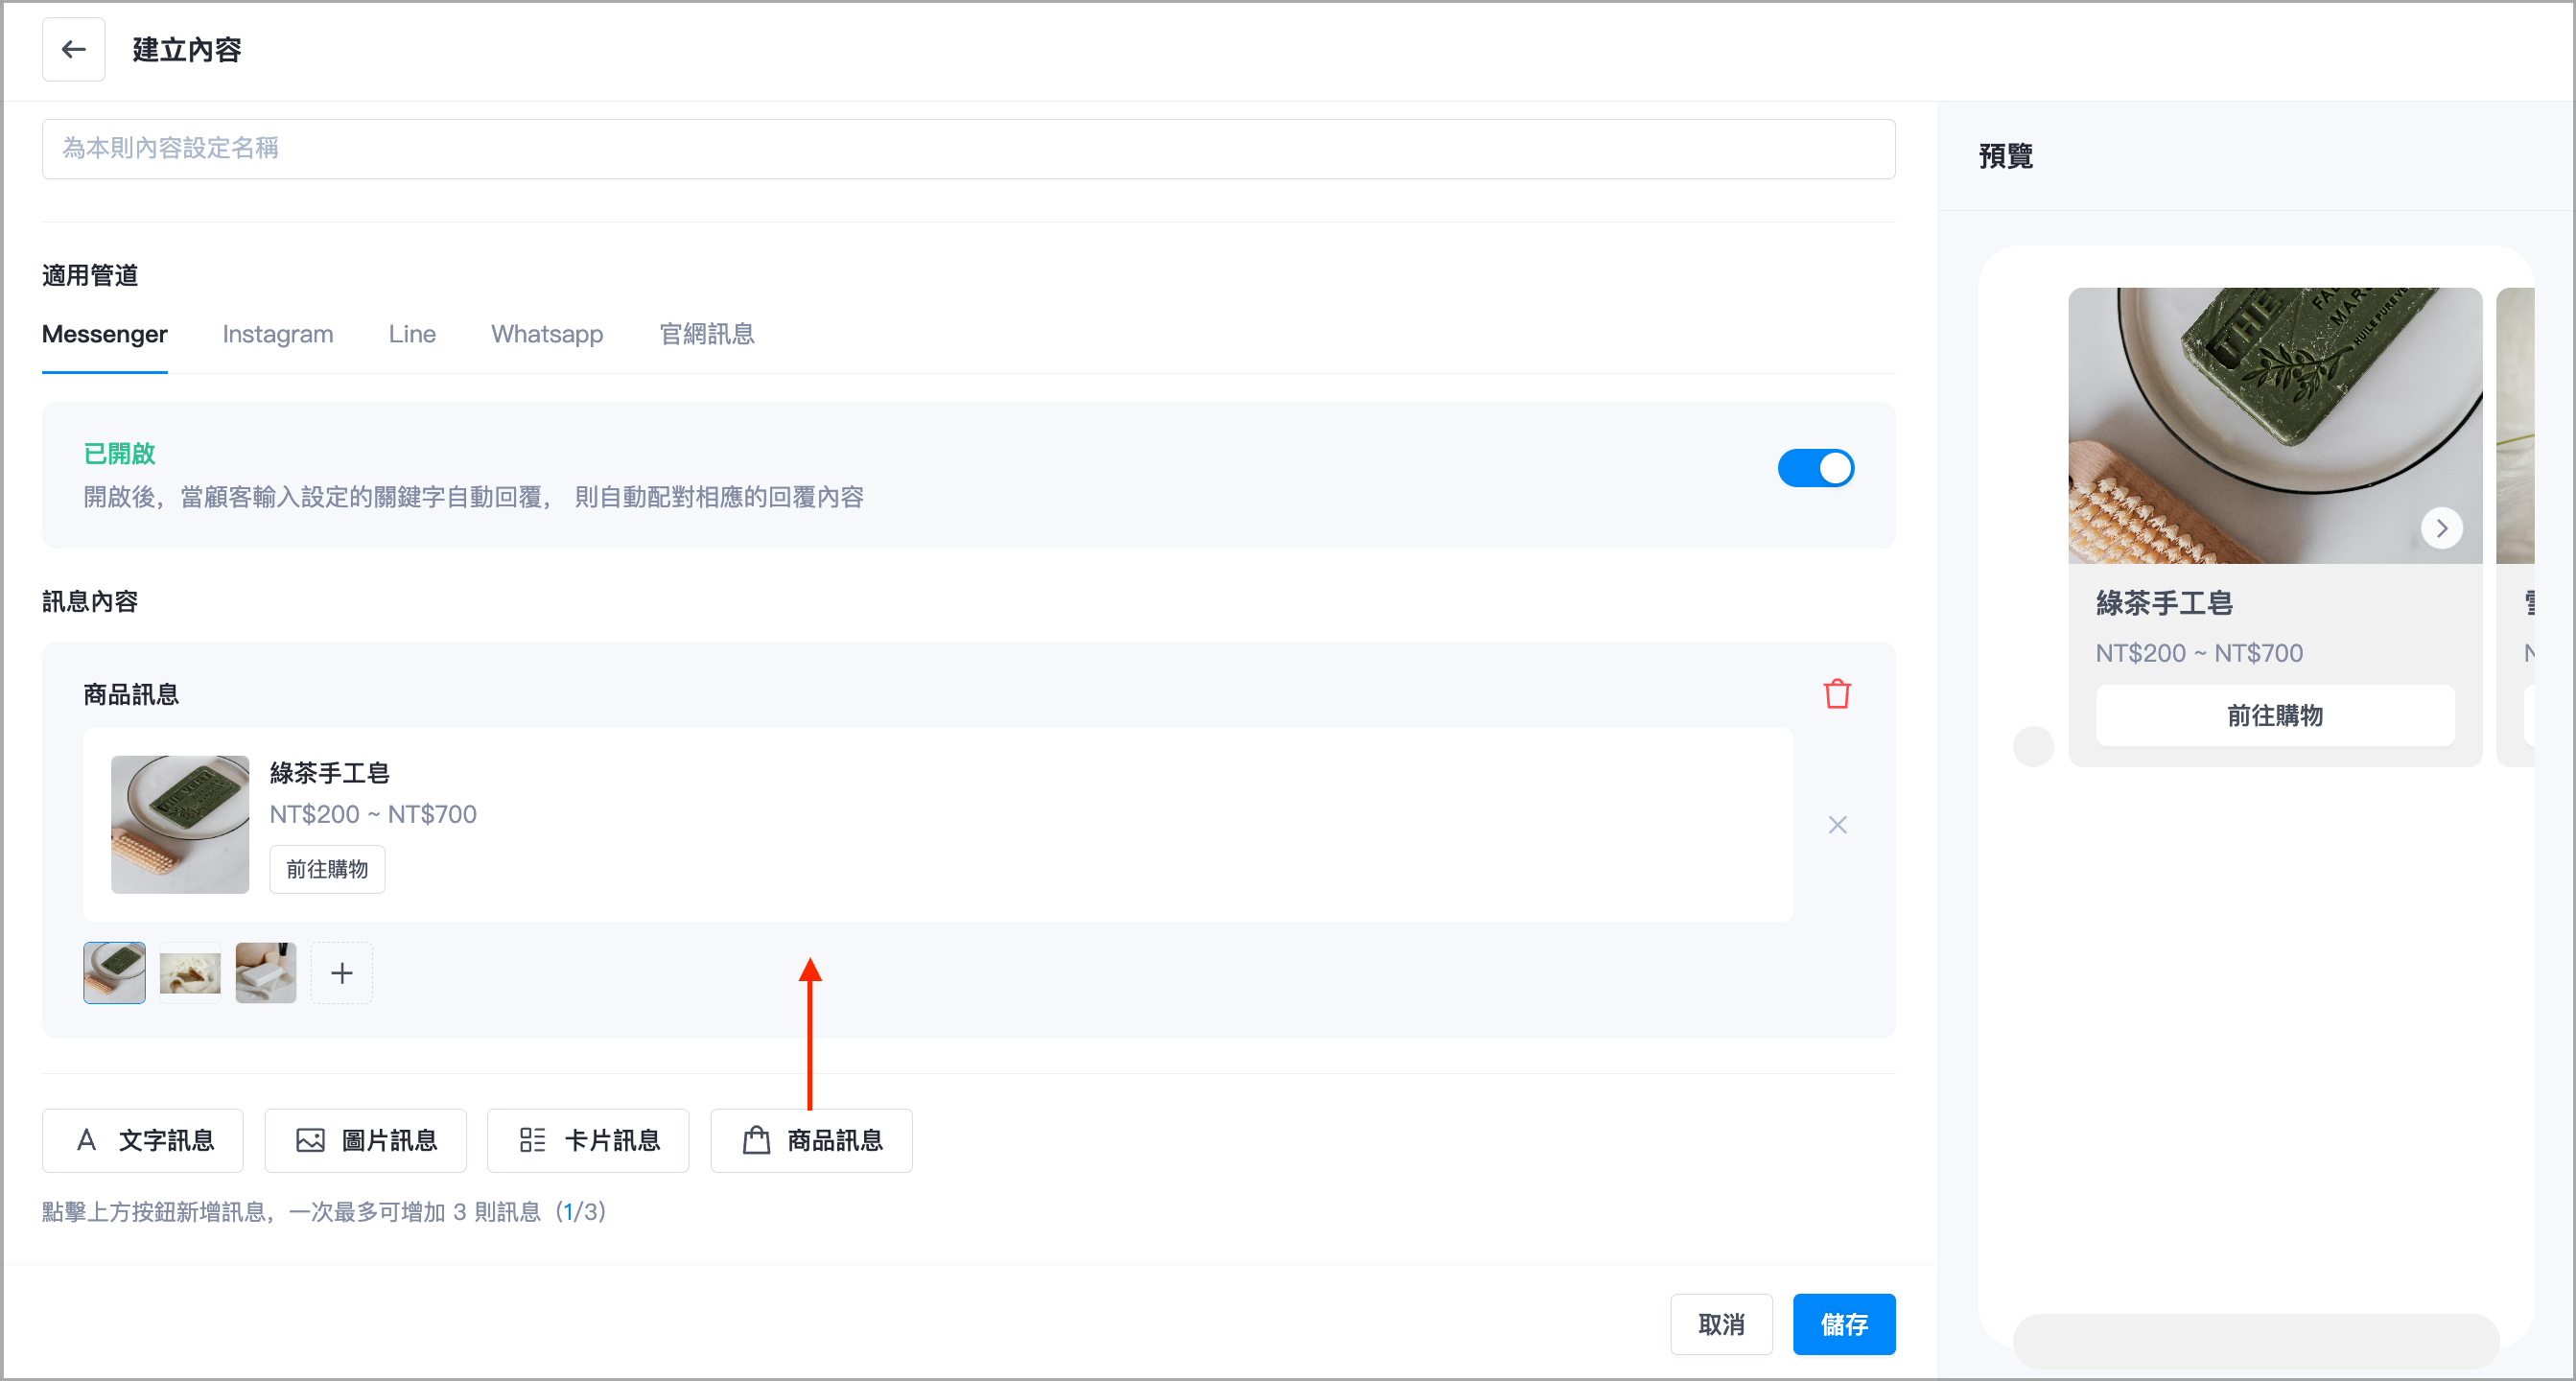This screenshot has height=1381, width=2576.
Task: Show next product in preview carousel
Action: (2441, 527)
